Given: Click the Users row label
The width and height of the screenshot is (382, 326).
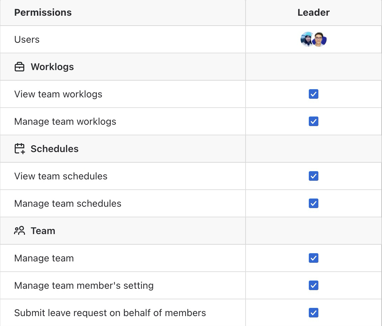Looking at the screenshot, I should click(27, 39).
